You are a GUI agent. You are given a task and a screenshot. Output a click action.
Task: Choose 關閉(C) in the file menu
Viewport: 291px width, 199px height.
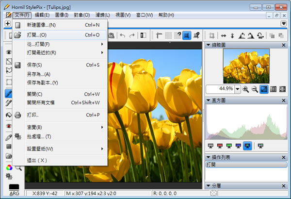point(60,94)
